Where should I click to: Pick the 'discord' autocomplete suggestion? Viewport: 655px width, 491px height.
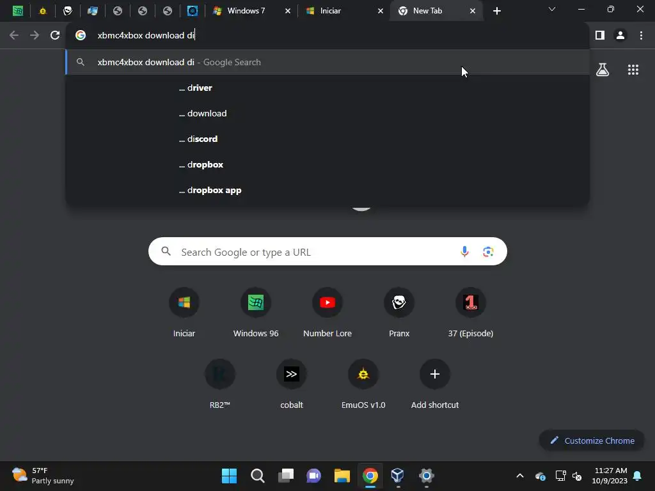pyautogui.click(x=327, y=139)
